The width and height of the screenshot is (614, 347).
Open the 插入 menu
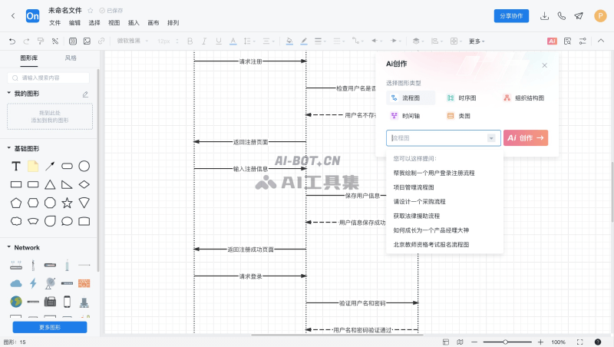click(134, 23)
